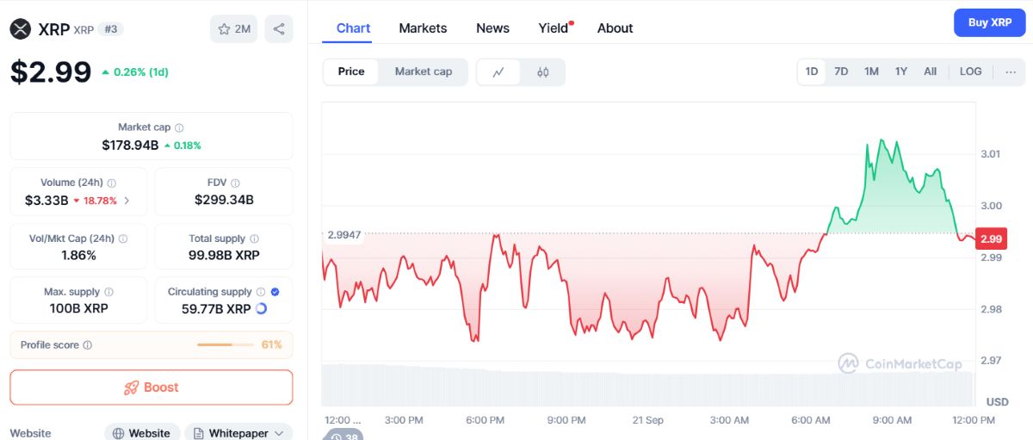Click the verified badge by Circulating supply

[x=275, y=292]
